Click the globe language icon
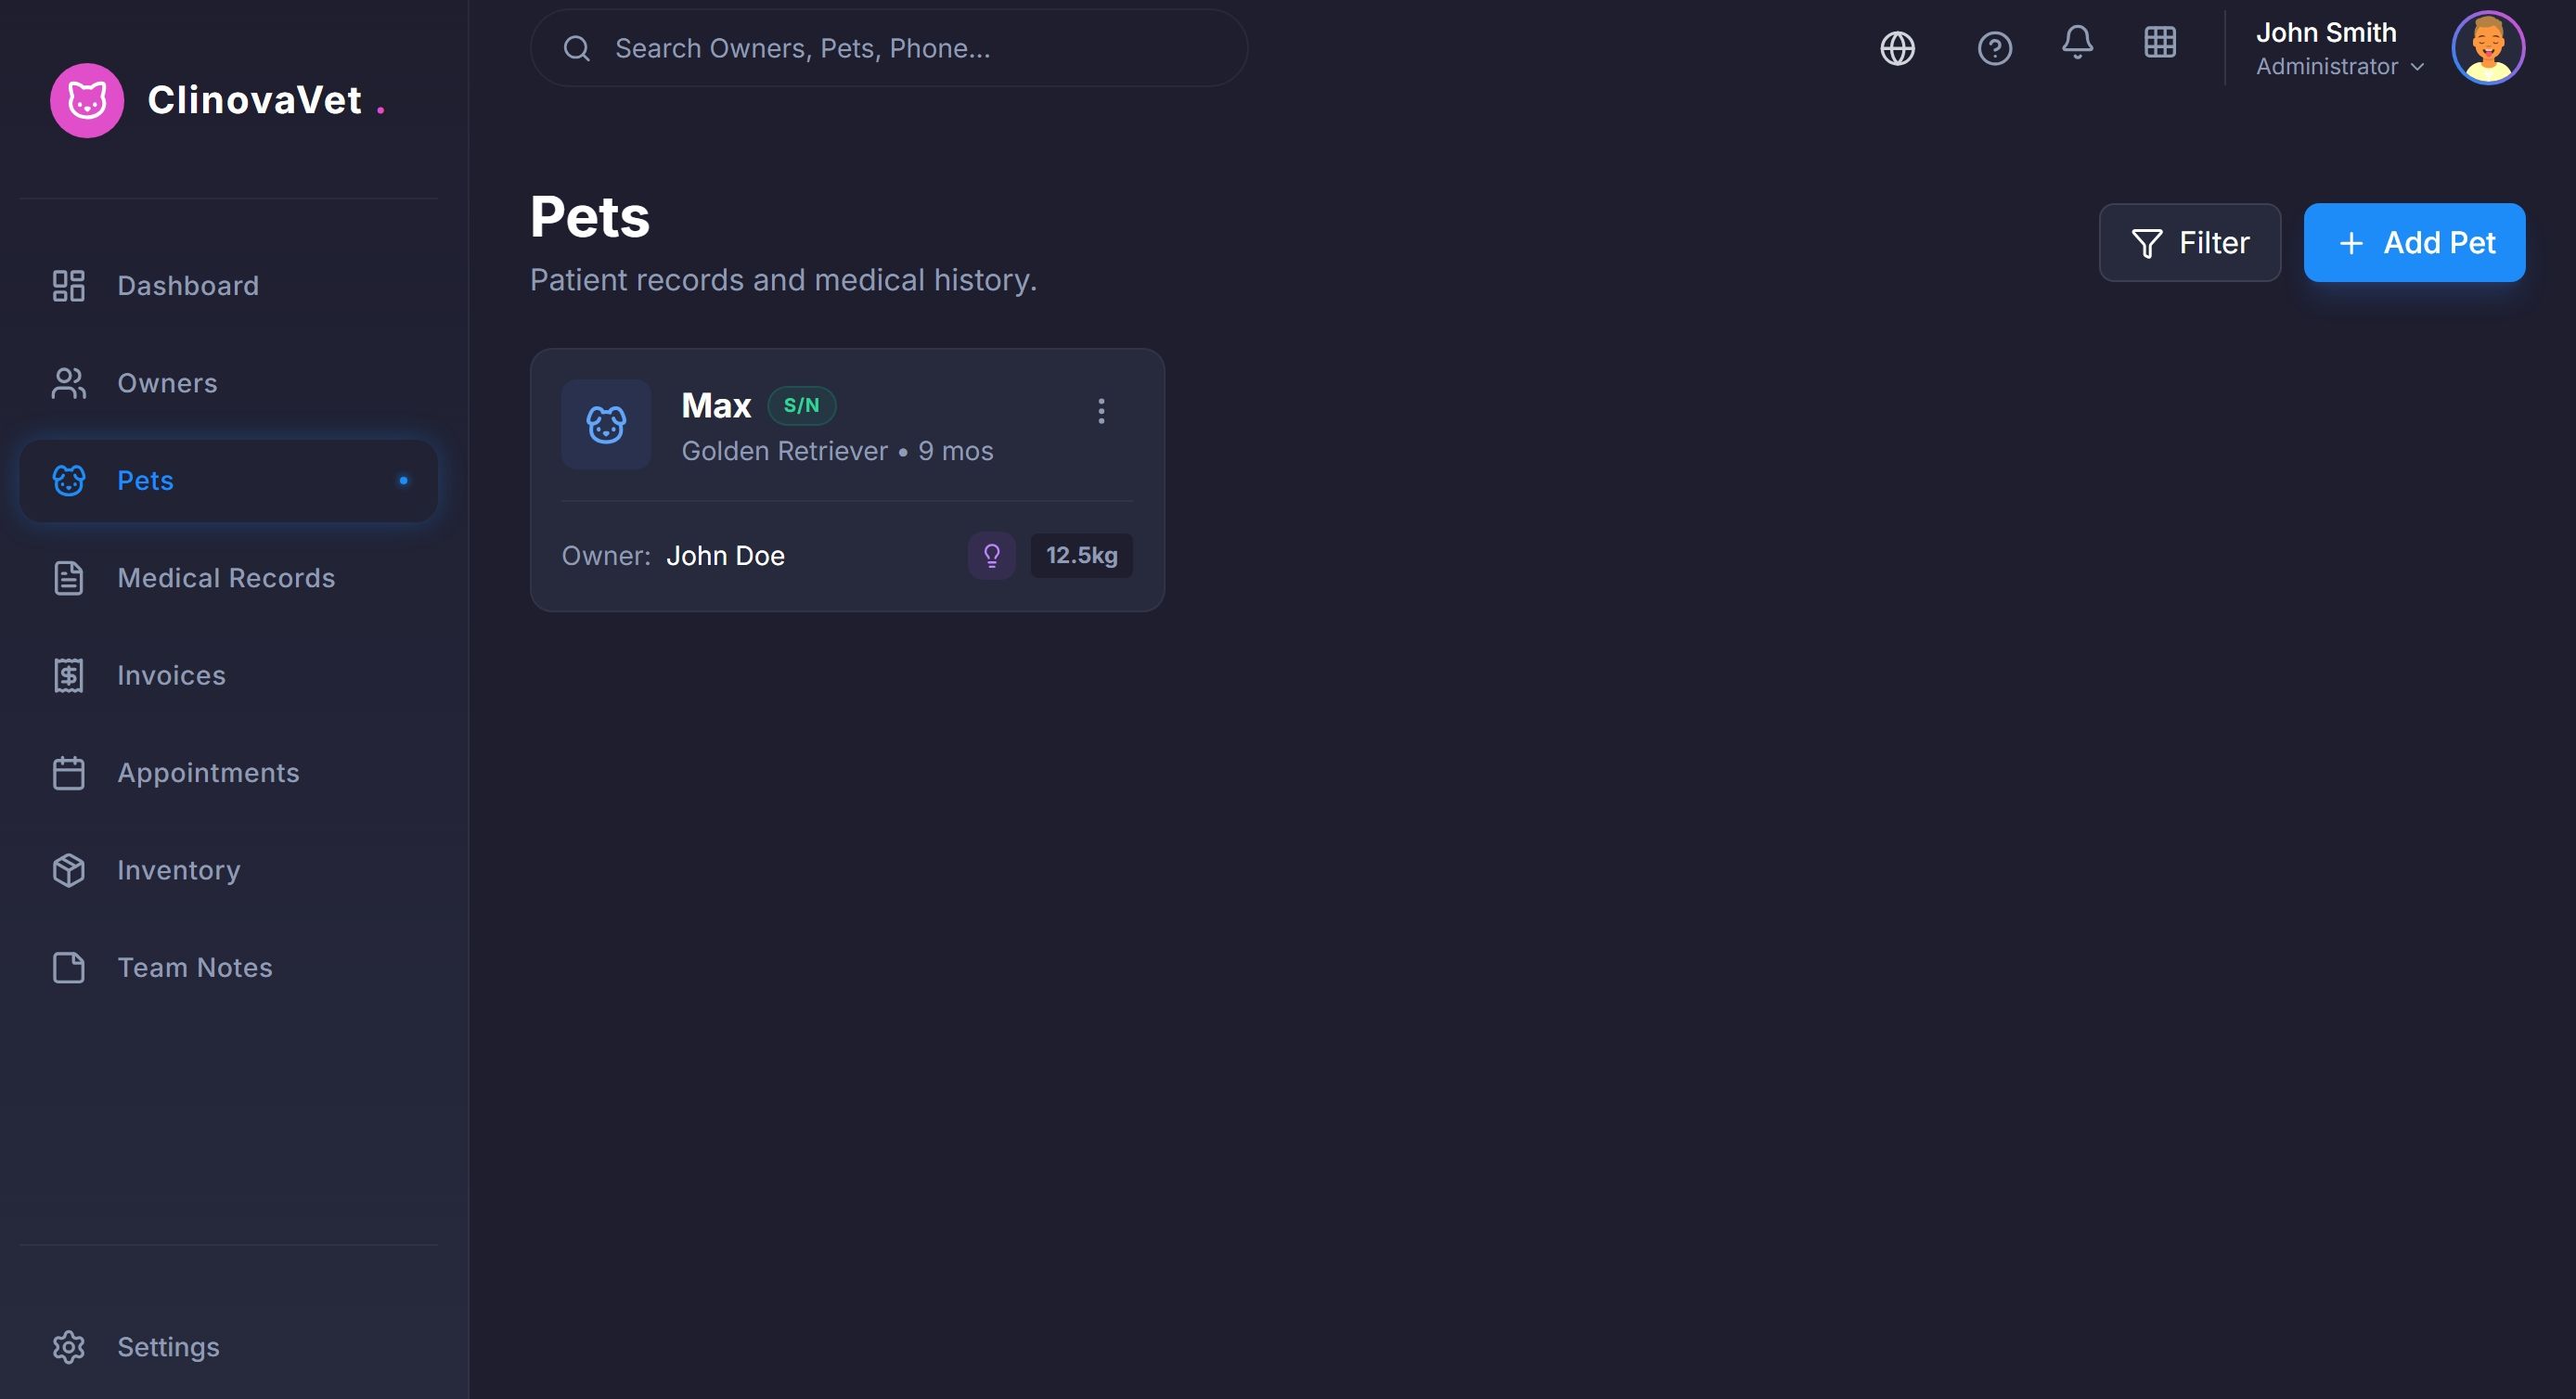The height and width of the screenshot is (1399, 2576). click(x=1897, y=48)
